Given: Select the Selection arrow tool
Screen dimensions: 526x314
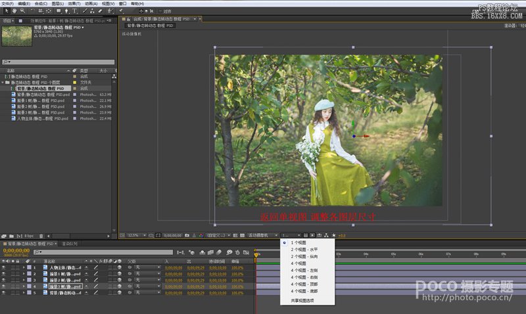Looking at the screenshot, I should pyautogui.click(x=7, y=11).
